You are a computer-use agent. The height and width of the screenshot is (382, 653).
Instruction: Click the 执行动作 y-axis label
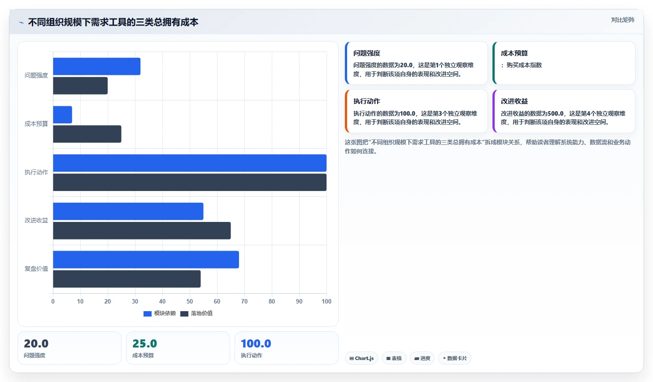point(36,172)
